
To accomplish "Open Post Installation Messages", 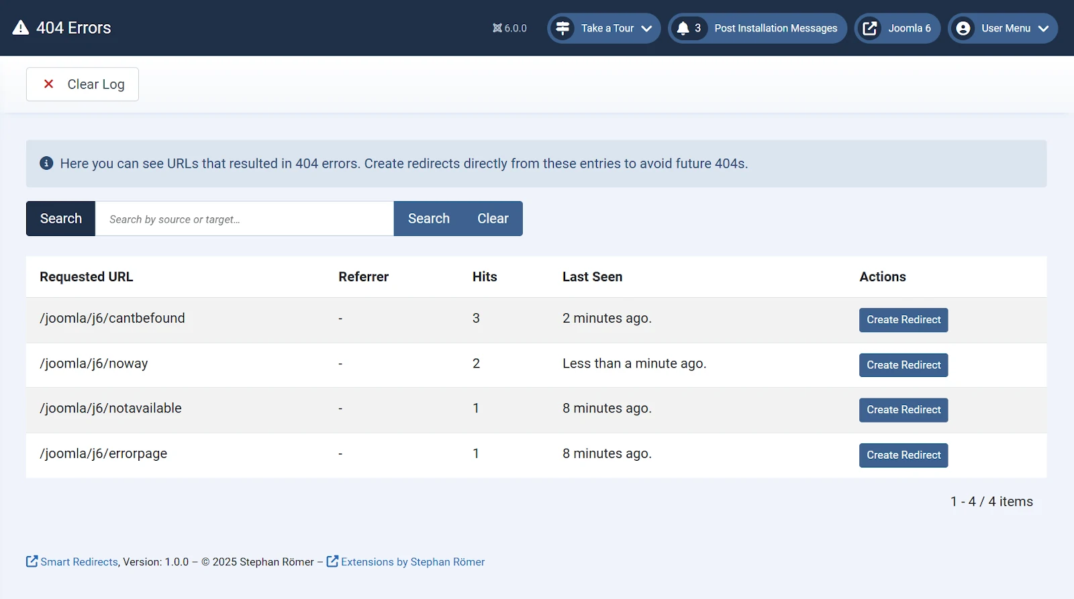I will tap(775, 28).
